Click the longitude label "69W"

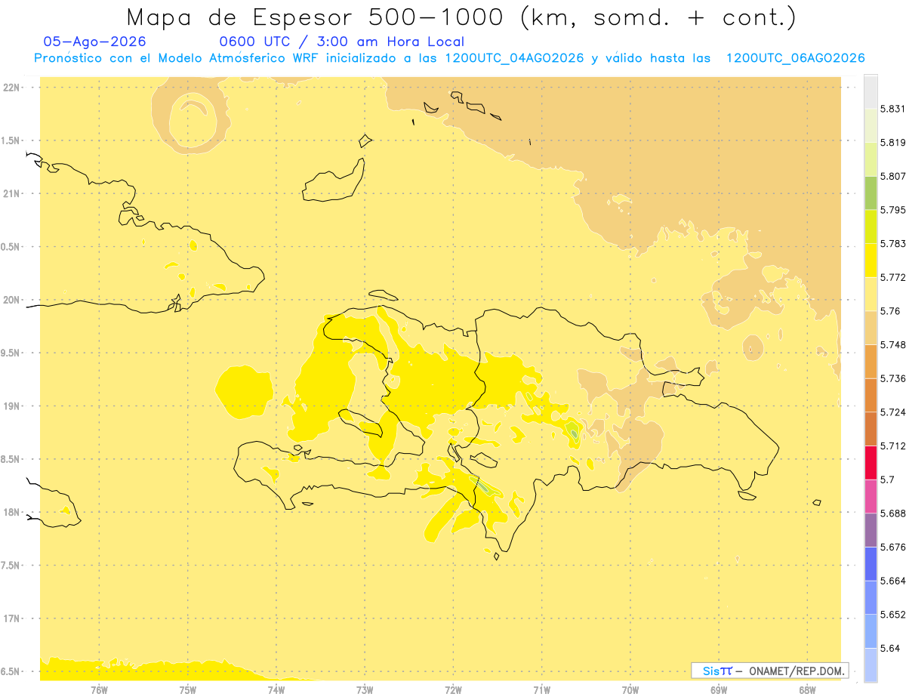coord(719,689)
